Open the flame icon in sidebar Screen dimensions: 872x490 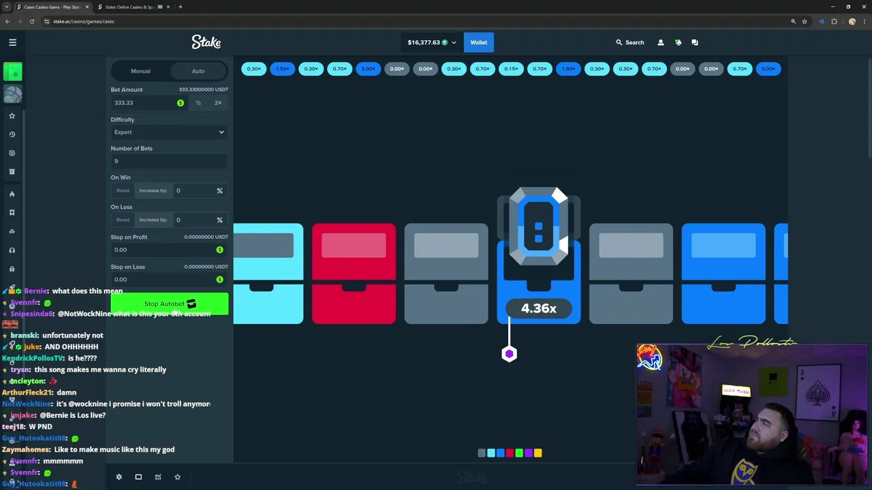click(x=12, y=194)
